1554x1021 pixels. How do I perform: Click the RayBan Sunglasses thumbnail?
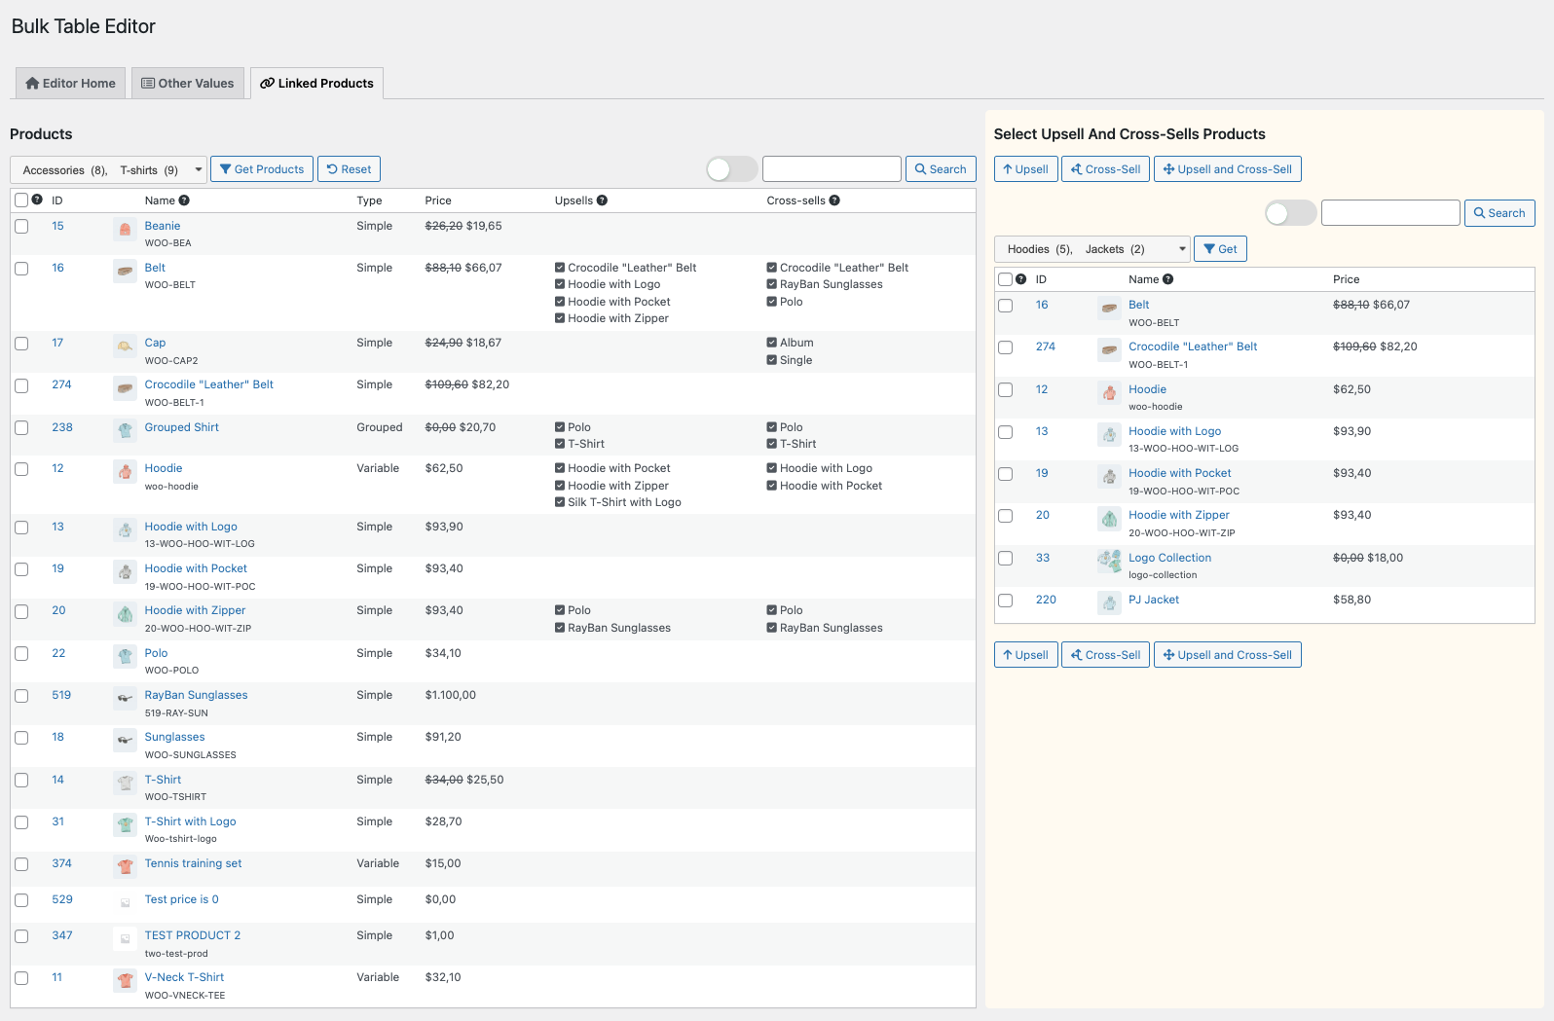coord(125,699)
